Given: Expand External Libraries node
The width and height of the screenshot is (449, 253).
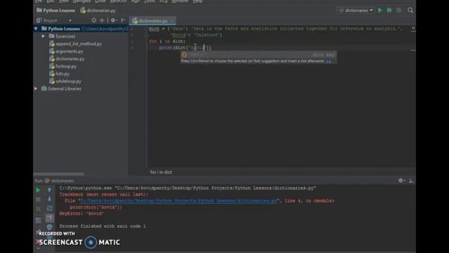Looking at the screenshot, I should [36, 89].
